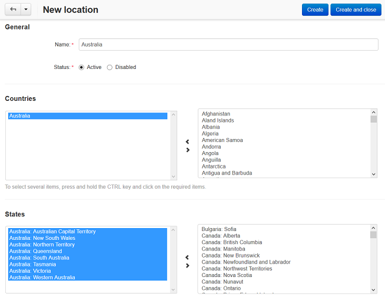The height and width of the screenshot is (300, 385).
Task: Click the available countries scrollbar thumb
Action: 373,119
